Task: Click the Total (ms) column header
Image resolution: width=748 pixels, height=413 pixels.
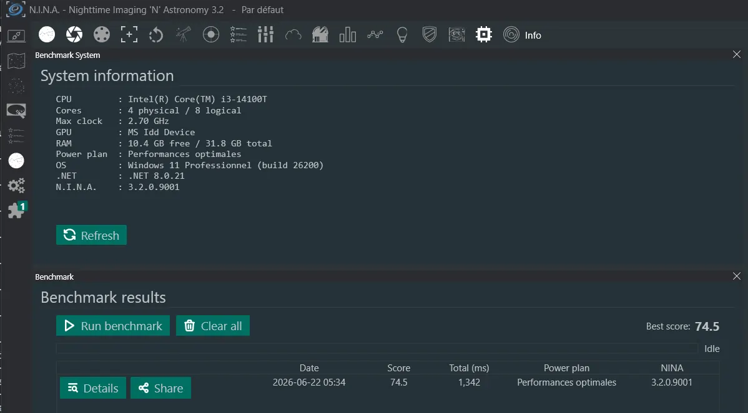Action: tap(469, 368)
